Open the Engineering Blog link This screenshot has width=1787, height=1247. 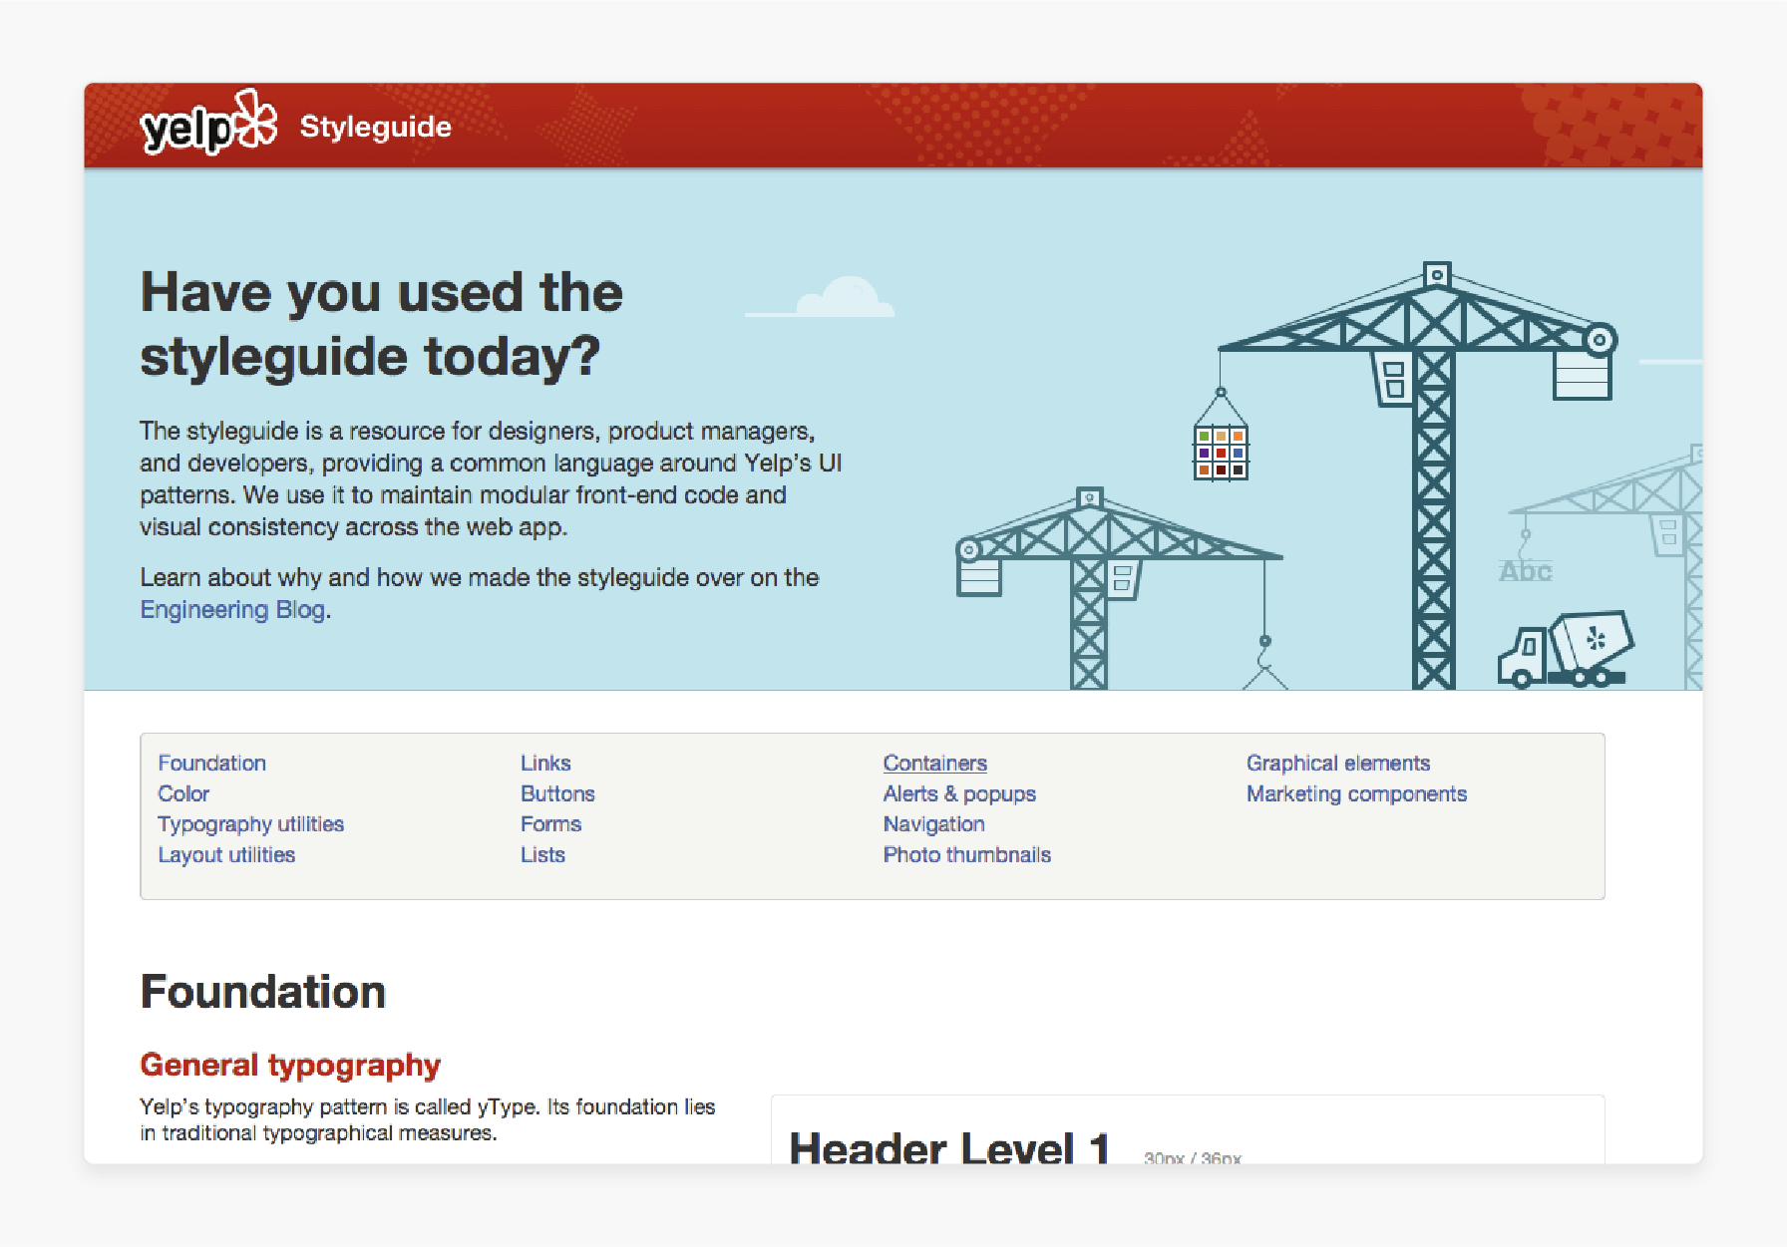tap(233, 609)
